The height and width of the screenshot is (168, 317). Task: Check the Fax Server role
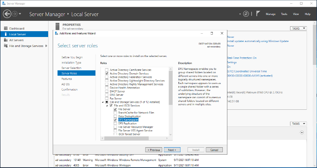(107, 98)
